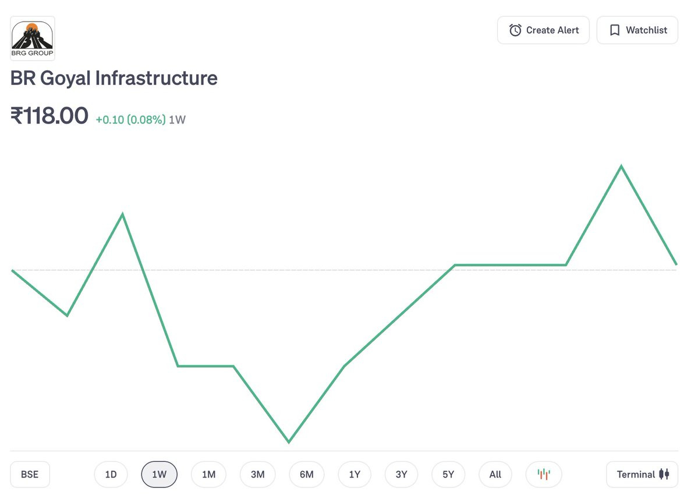Click the Watchlist bookmark icon
This screenshot has width=698, height=502.
[x=615, y=30]
